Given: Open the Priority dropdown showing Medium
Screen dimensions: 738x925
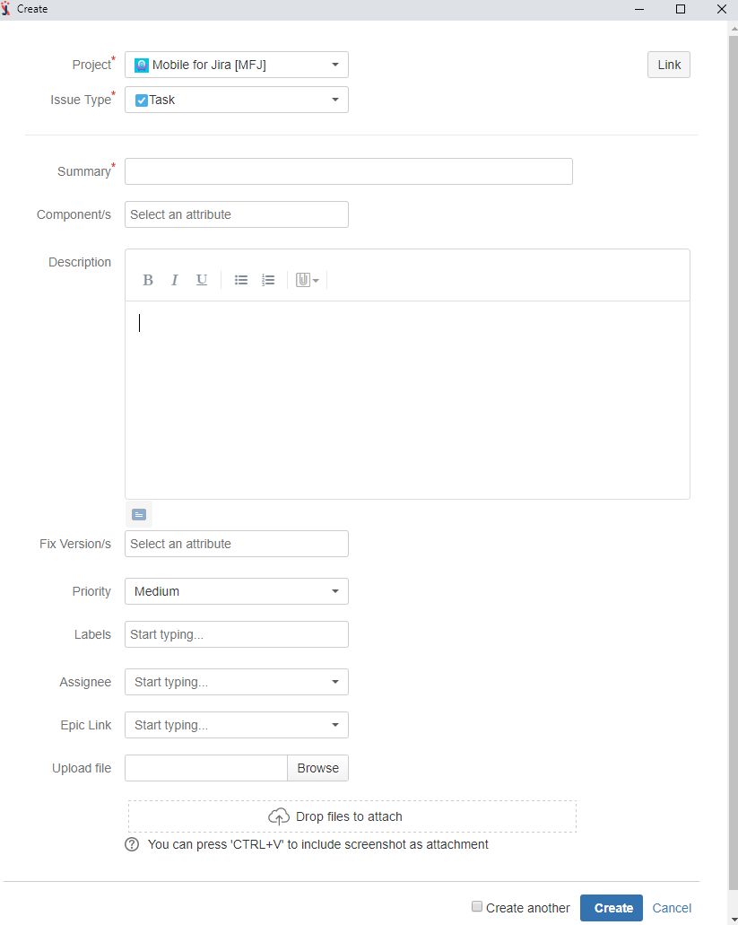Looking at the screenshot, I should click(237, 591).
